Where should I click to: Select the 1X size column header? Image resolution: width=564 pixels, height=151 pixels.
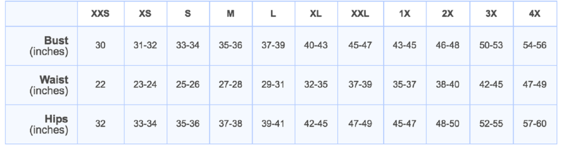tap(404, 14)
